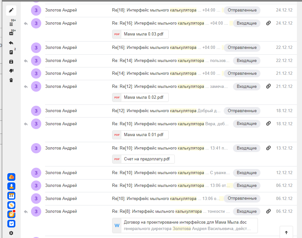The width and height of the screenshot is (302, 238).
Task: Open attachment Мама мыла 0.01.pdf
Action: (x=140, y=135)
